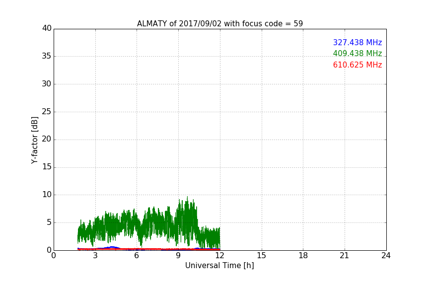Click x-axis tick label 3
This screenshot has width=429, height=286.
pos(95,256)
